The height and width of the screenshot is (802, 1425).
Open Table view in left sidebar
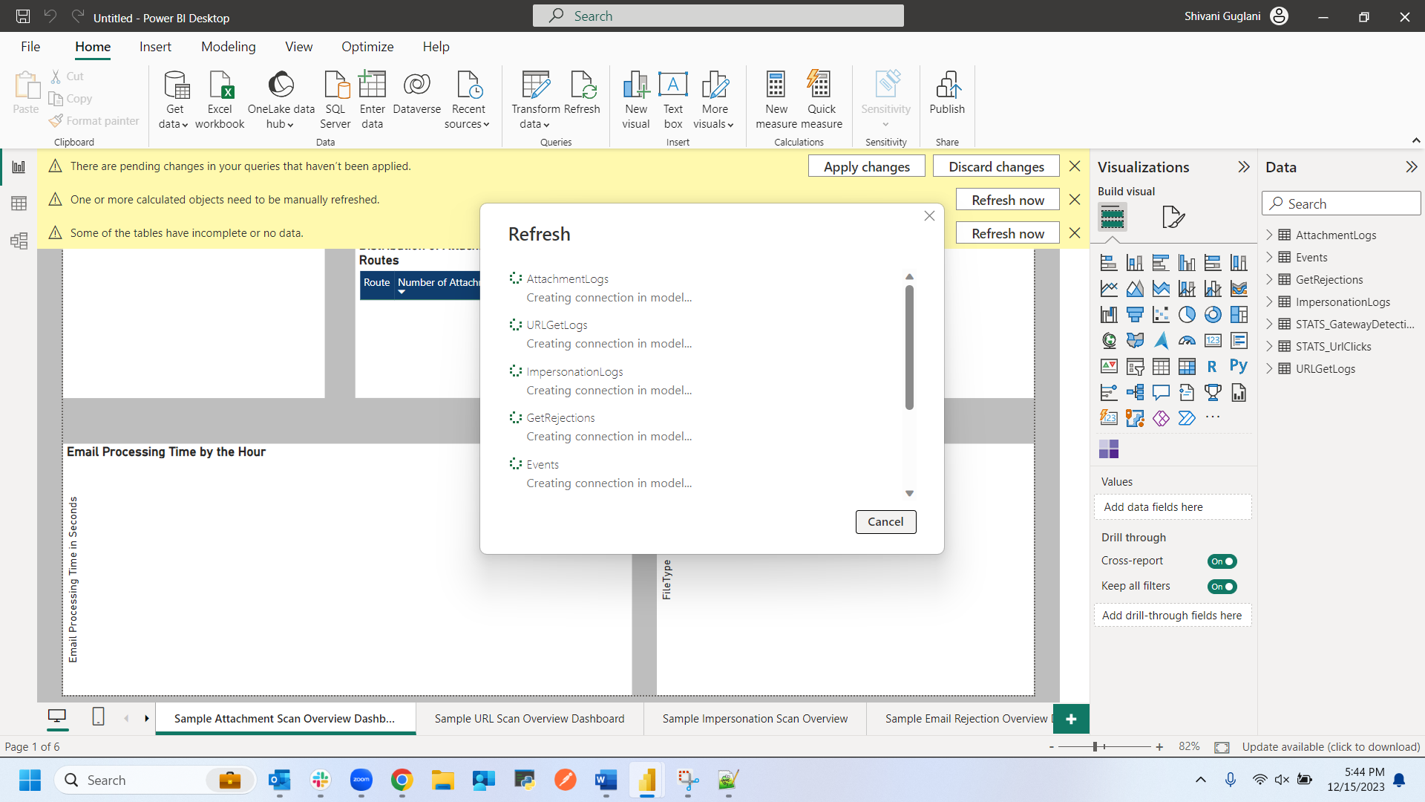tap(19, 203)
